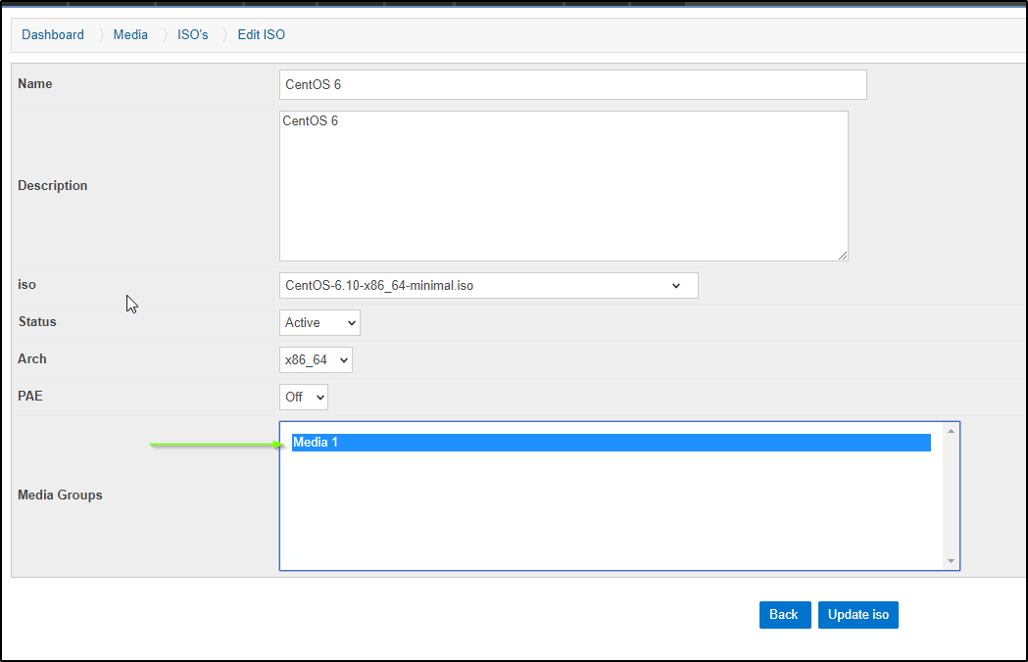Expand the PAE dropdown showing Off

pos(303,397)
